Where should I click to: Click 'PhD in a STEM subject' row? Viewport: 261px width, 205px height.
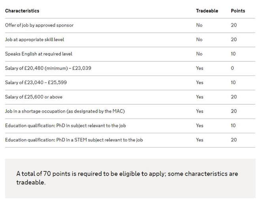[x=130, y=140]
